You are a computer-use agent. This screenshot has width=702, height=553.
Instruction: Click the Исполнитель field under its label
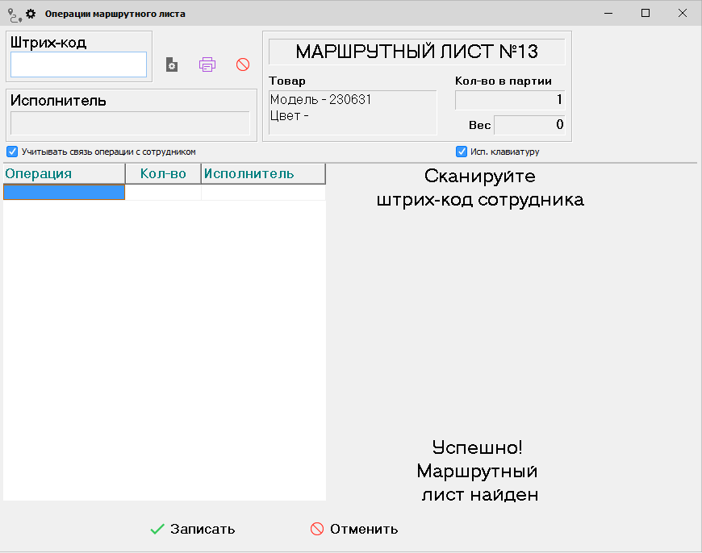(130, 123)
